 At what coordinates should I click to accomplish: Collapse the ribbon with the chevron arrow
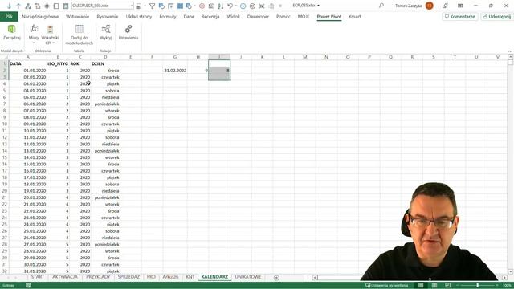509,51
